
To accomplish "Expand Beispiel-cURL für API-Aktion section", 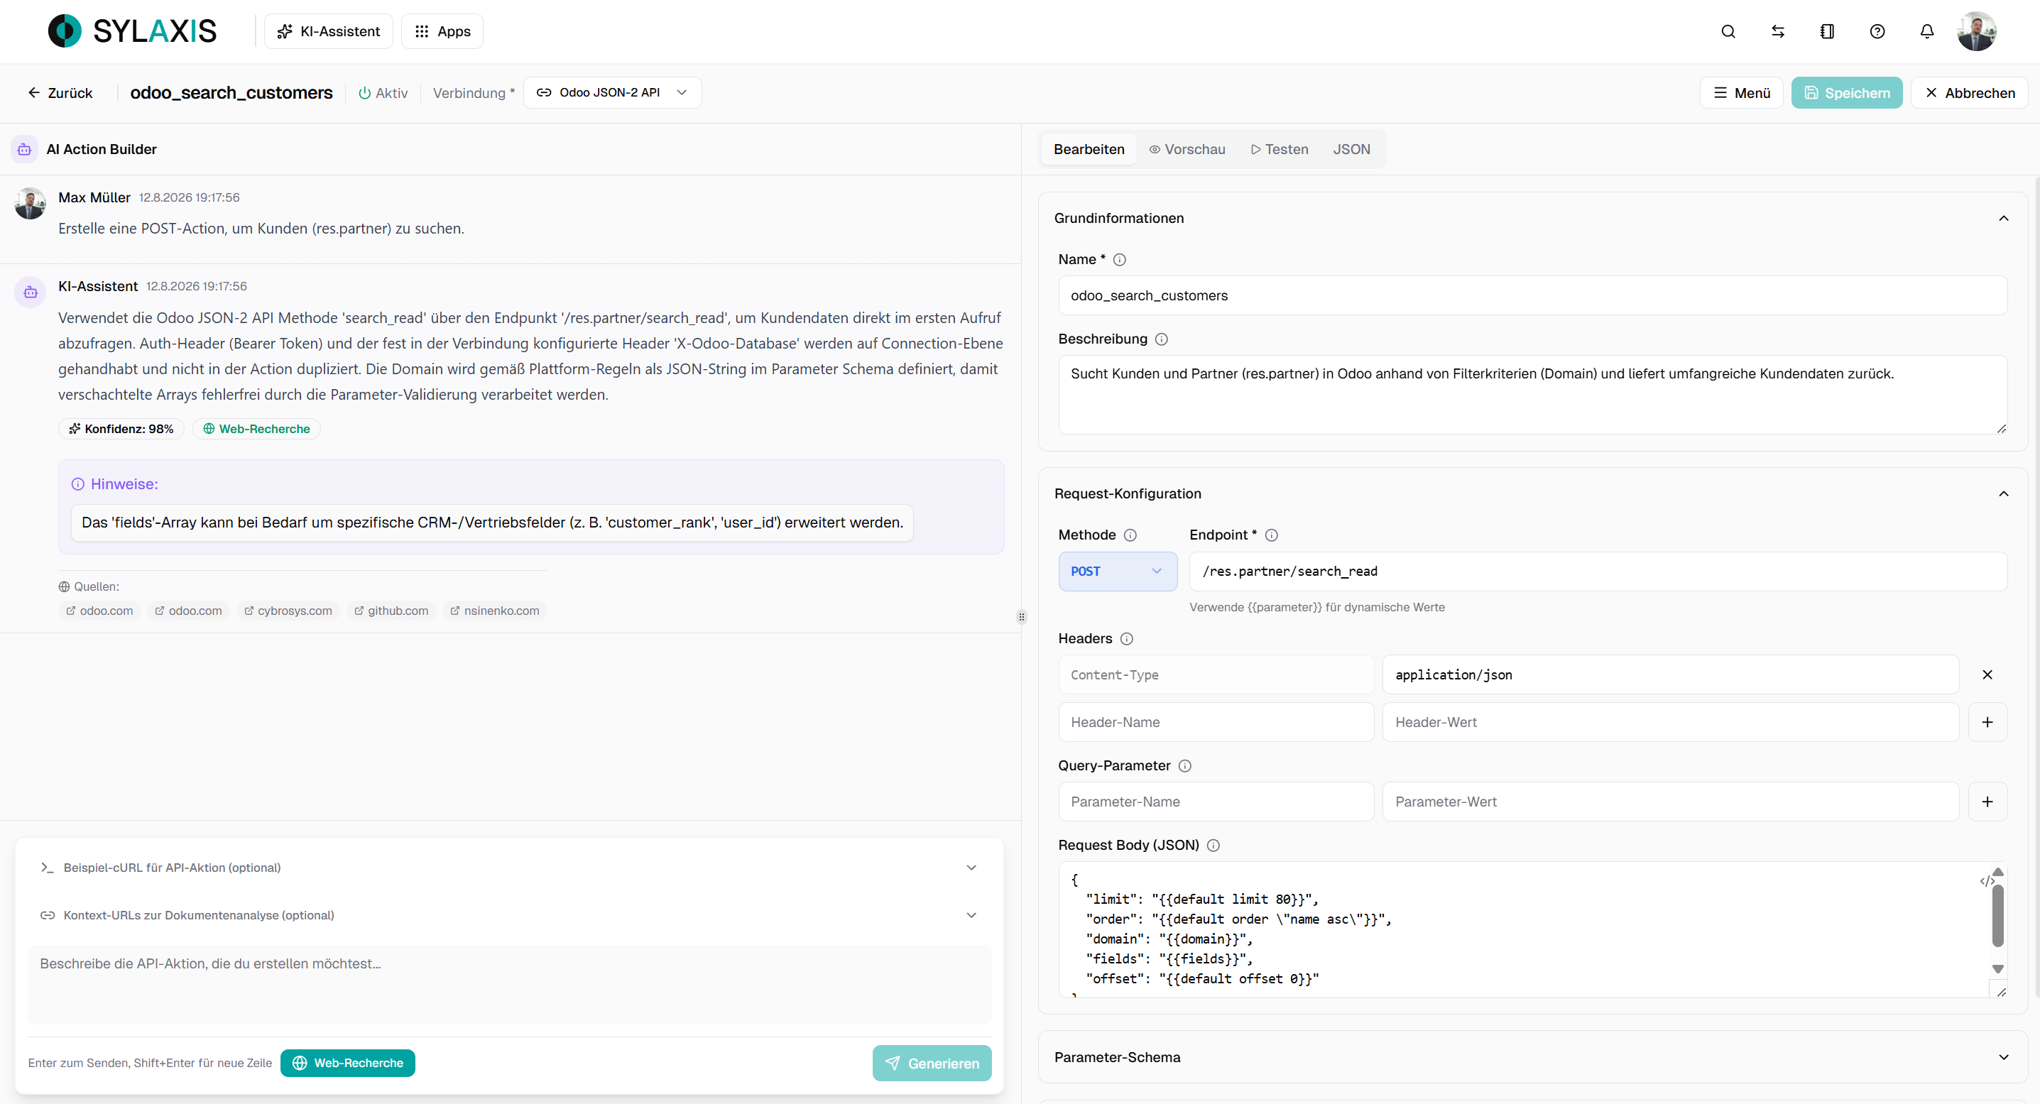I will 508,868.
